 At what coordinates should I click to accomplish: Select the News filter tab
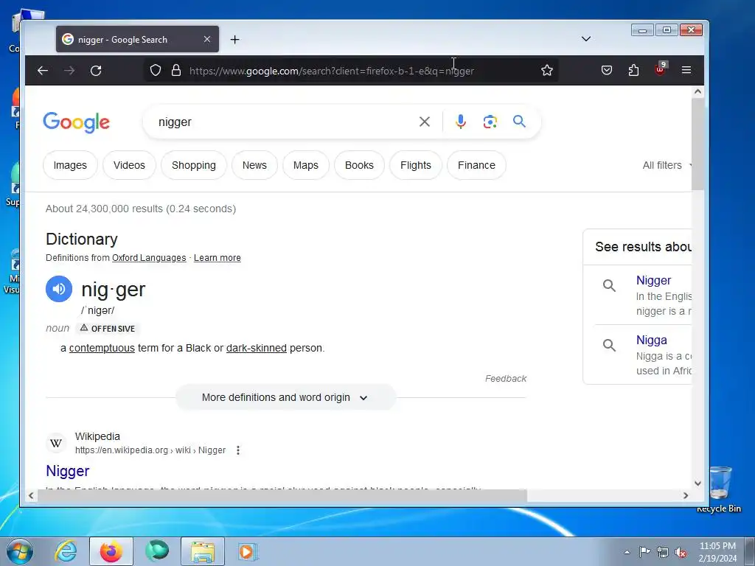(x=254, y=165)
